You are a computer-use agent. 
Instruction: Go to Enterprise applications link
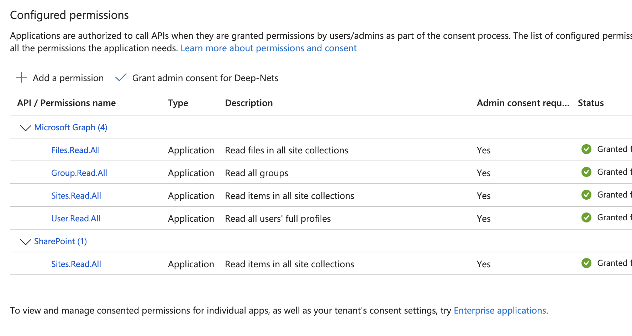coord(500,310)
